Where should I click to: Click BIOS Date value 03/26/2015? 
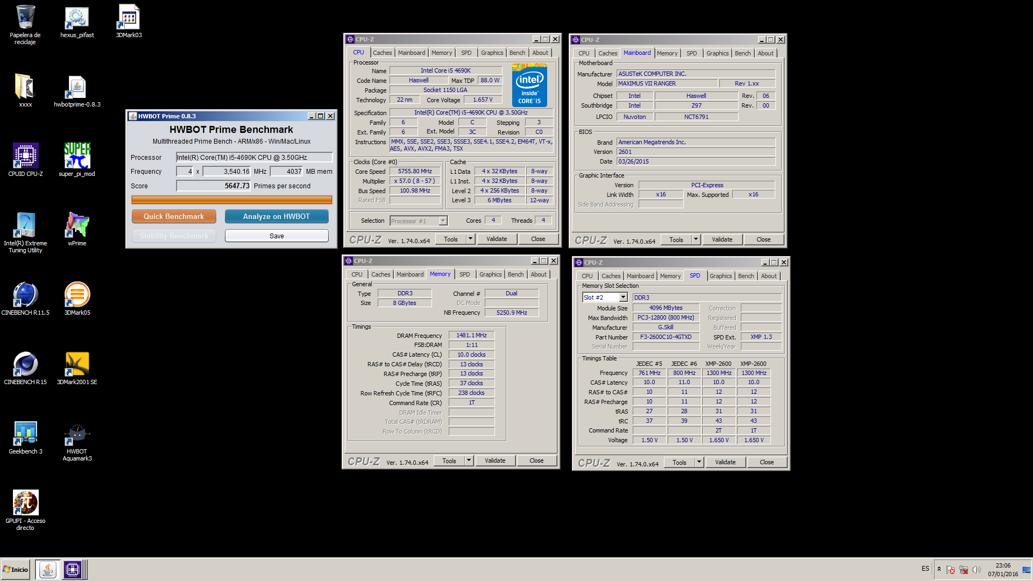(696, 161)
